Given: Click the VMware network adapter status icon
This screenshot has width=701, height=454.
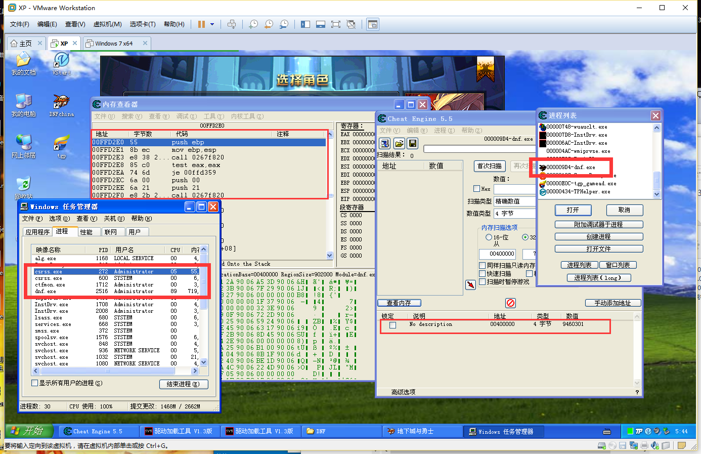Looking at the screenshot, I should [633, 445].
